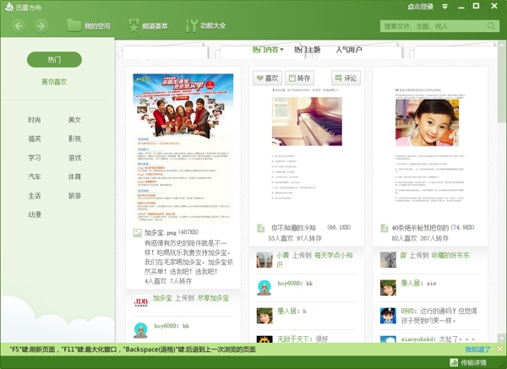Click the document icon beside 40条绝杀秘技
507x369 pixels.
pyautogui.click(x=384, y=228)
